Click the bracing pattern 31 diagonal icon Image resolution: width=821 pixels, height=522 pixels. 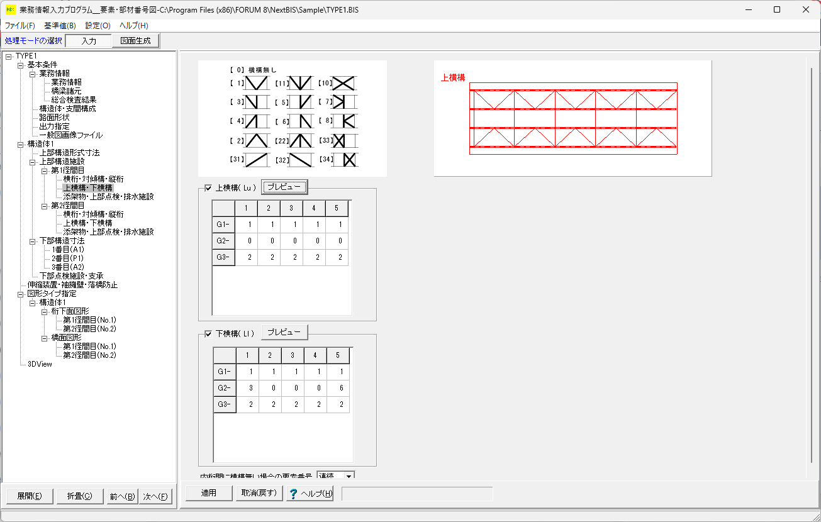point(256,160)
